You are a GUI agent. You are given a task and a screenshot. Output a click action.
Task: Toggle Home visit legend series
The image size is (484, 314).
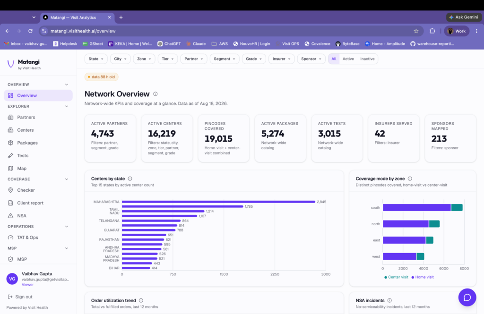[x=423, y=277]
